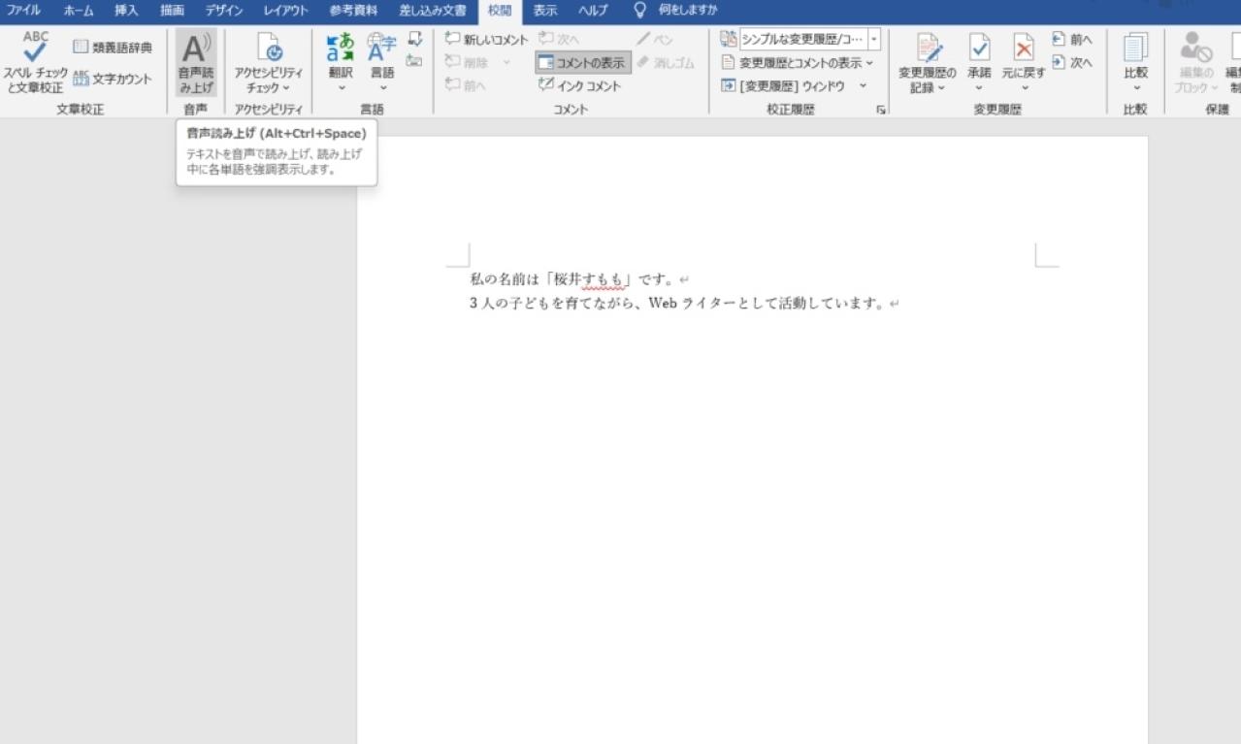Switch to the レイアウト tab
Viewport: 1241px width, 744px height.
pyautogui.click(x=285, y=11)
